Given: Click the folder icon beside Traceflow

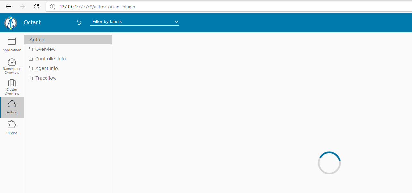Looking at the screenshot, I should pyautogui.click(x=30, y=78).
